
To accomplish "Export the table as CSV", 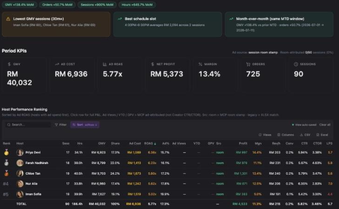I will tap(305, 135).
